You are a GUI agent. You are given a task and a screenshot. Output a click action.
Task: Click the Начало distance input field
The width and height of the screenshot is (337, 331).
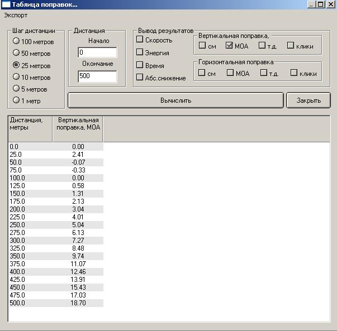tap(97, 52)
